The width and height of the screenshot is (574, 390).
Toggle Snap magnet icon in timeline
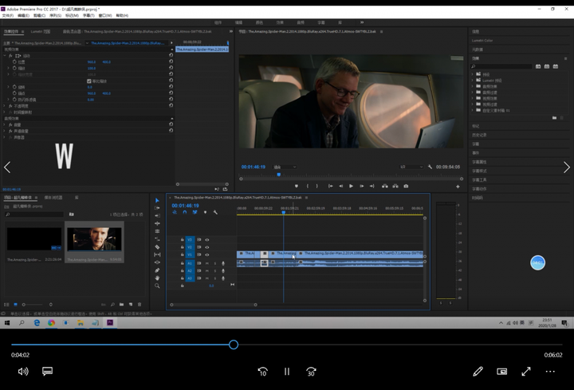click(185, 212)
